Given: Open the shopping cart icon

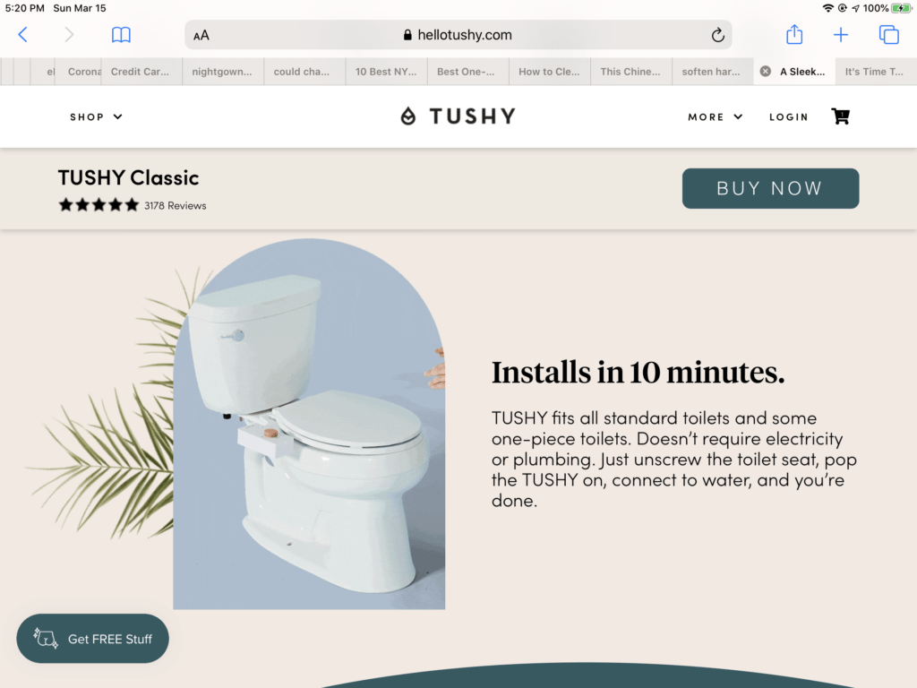Looking at the screenshot, I should pyautogui.click(x=840, y=116).
